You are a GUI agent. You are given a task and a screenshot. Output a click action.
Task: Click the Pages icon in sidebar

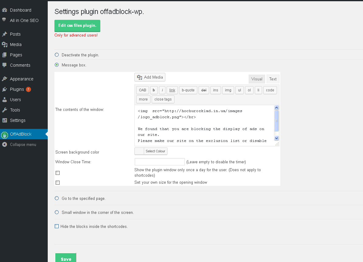click(x=4, y=55)
